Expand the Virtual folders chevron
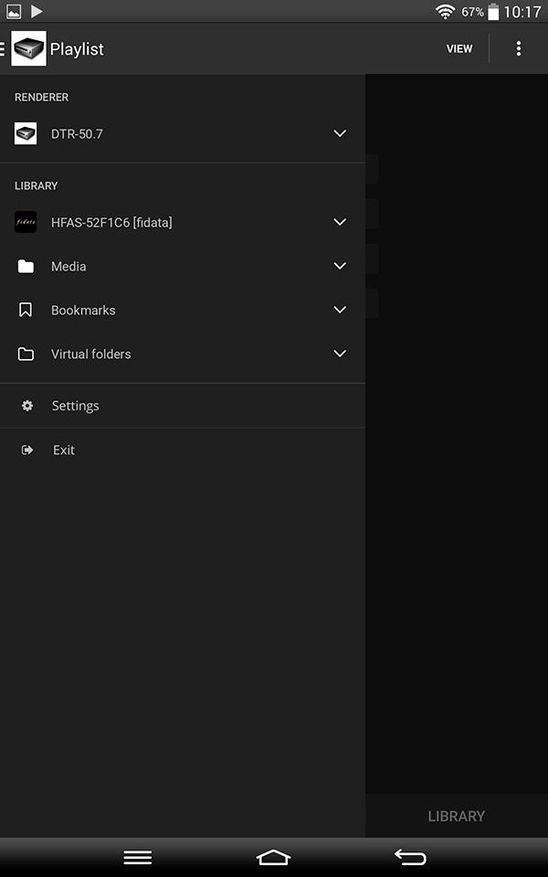Image resolution: width=548 pixels, height=877 pixels. (x=340, y=354)
